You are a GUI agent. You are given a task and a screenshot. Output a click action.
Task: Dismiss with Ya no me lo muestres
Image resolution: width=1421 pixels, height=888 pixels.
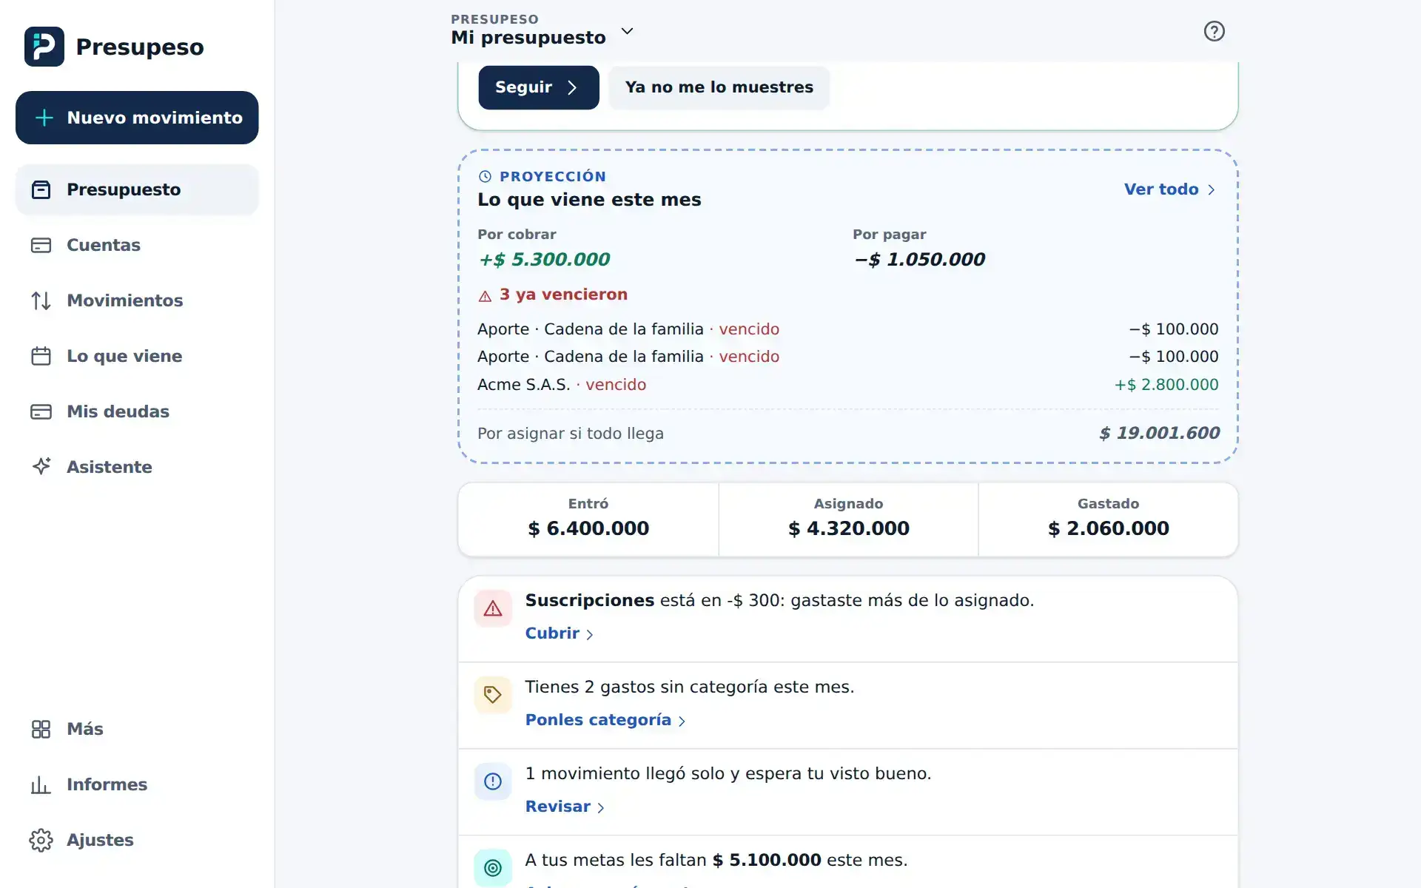[719, 87]
